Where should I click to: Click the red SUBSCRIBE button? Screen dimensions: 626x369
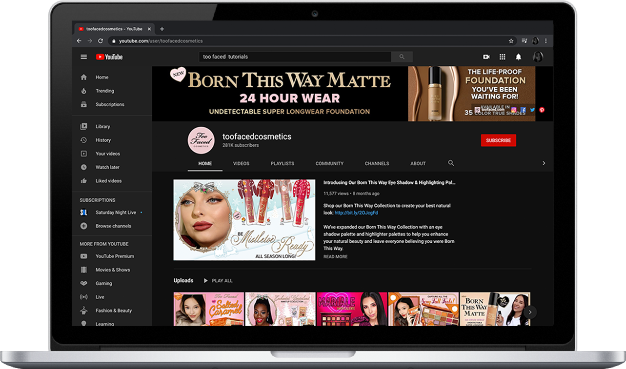(498, 140)
